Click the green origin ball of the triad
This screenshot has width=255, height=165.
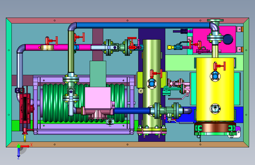[x=19, y=146]
